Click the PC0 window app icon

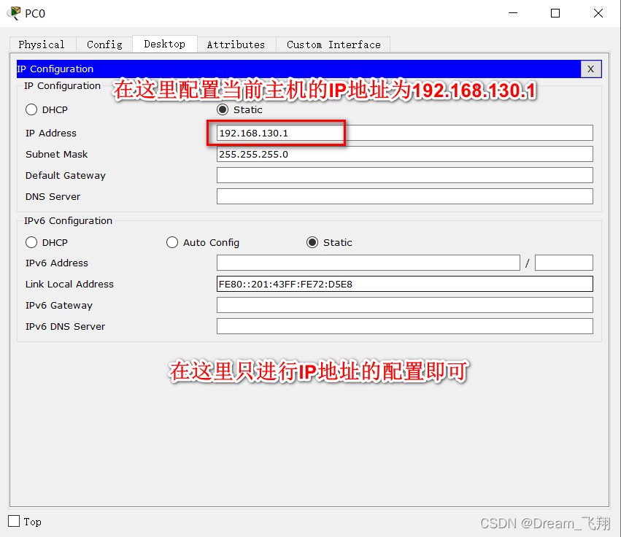tap(14, 13)
